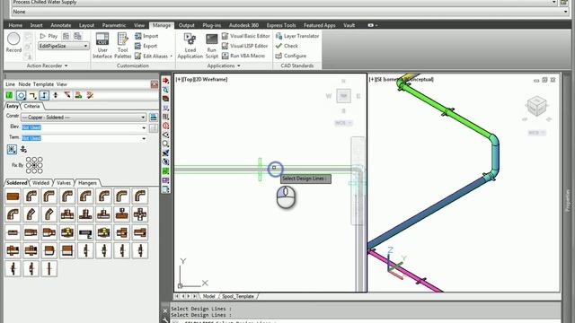
Task: Click the small icon beside the snap toggle
Action: click(x=23, y=149)
